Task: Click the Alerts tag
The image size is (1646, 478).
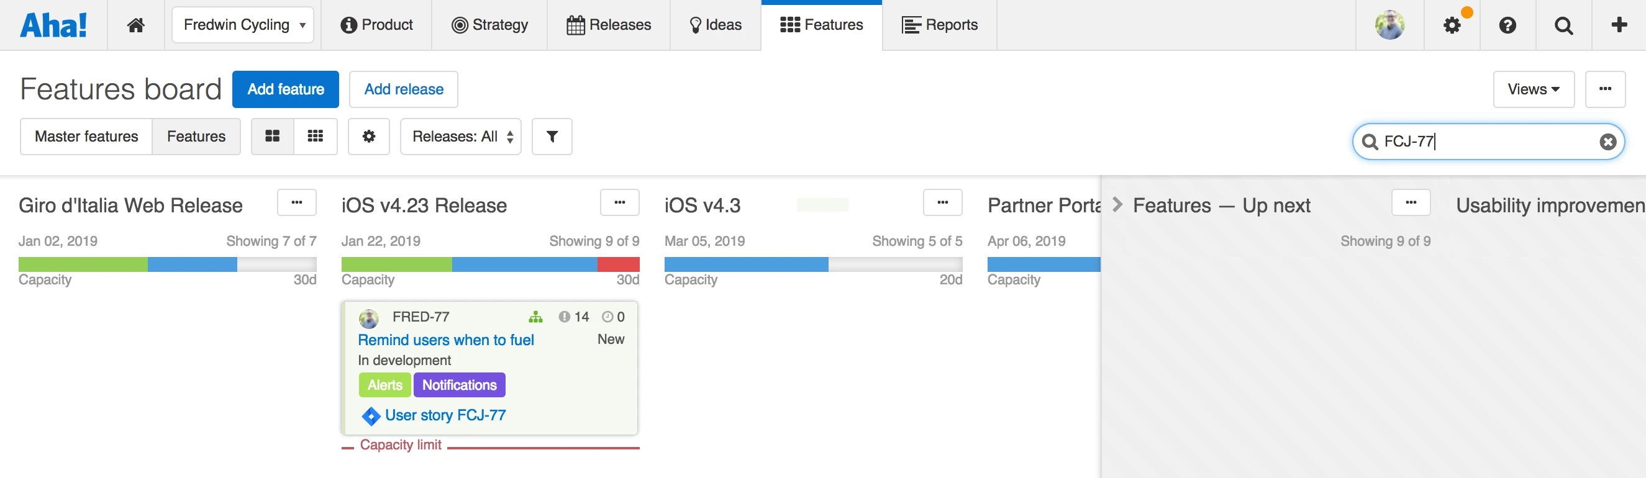Action: pyautogui.click(x=384, y=386)
